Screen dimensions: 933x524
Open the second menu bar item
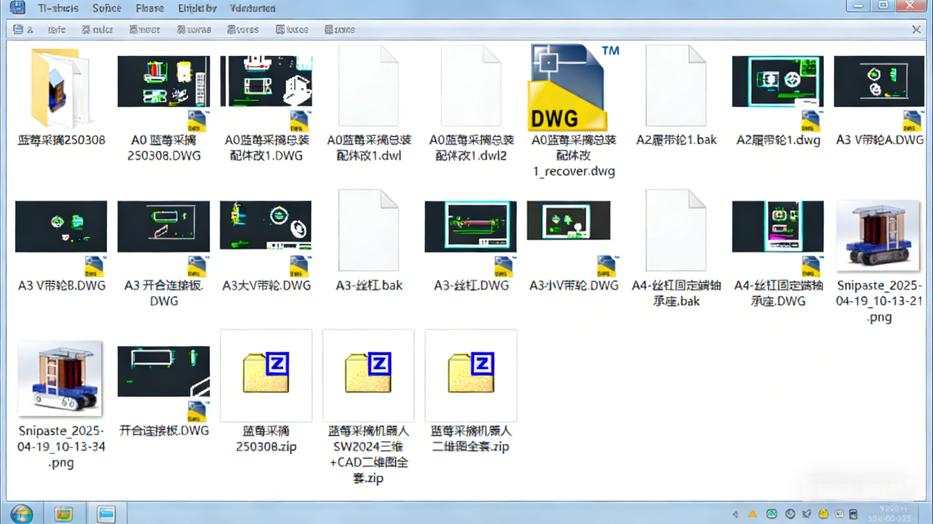[x=107, y=8]
